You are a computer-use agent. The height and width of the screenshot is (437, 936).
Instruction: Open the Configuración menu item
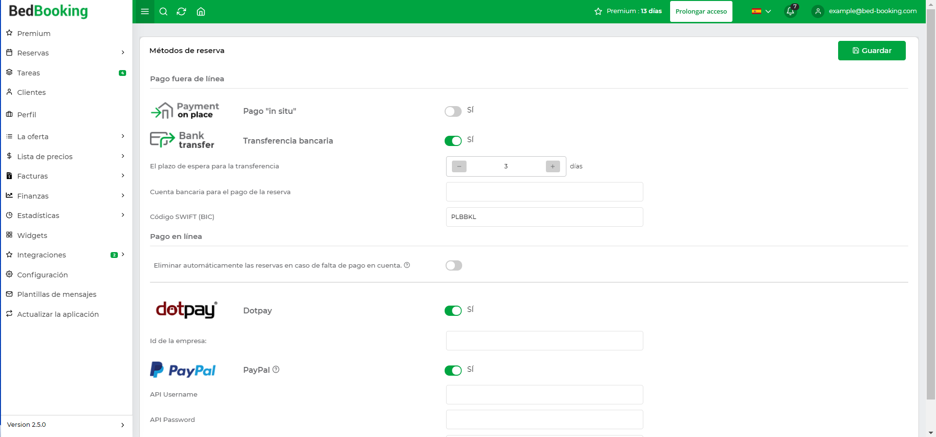click(66, 274)
